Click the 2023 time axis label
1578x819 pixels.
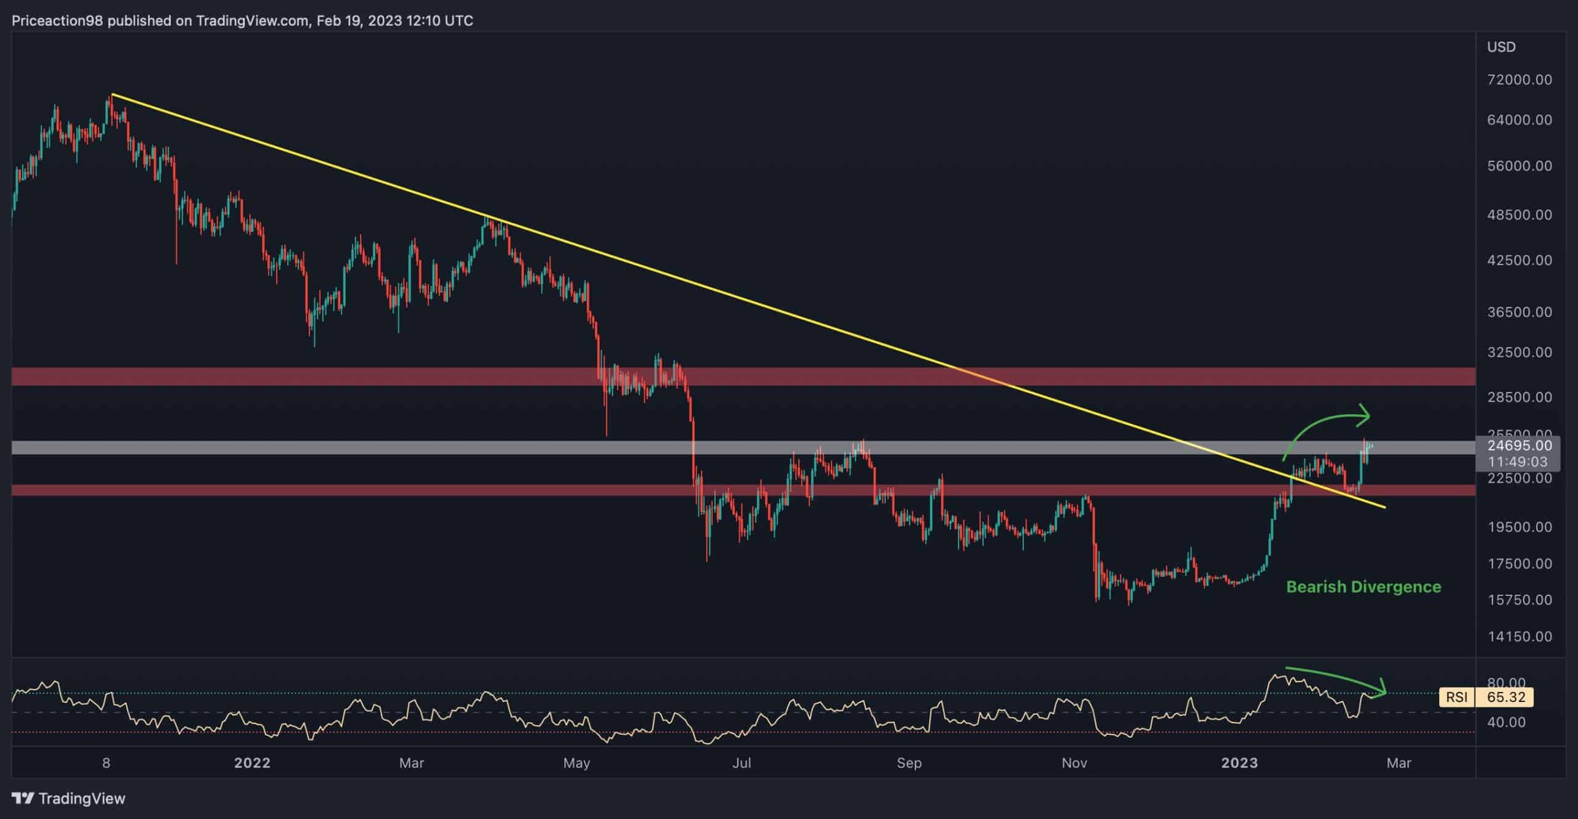coord(1240,763)
